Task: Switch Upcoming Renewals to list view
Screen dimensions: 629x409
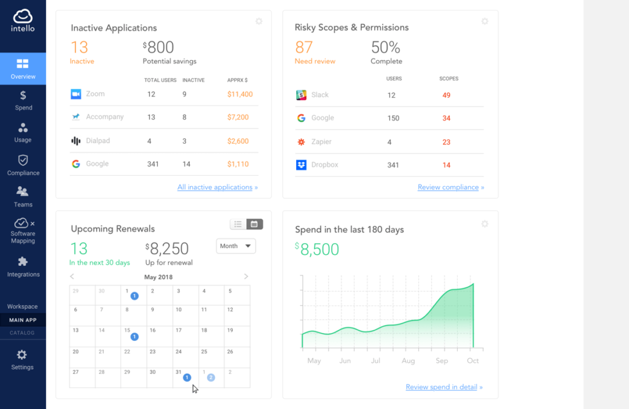Action: pyautogui.click(x=237, y=224)
